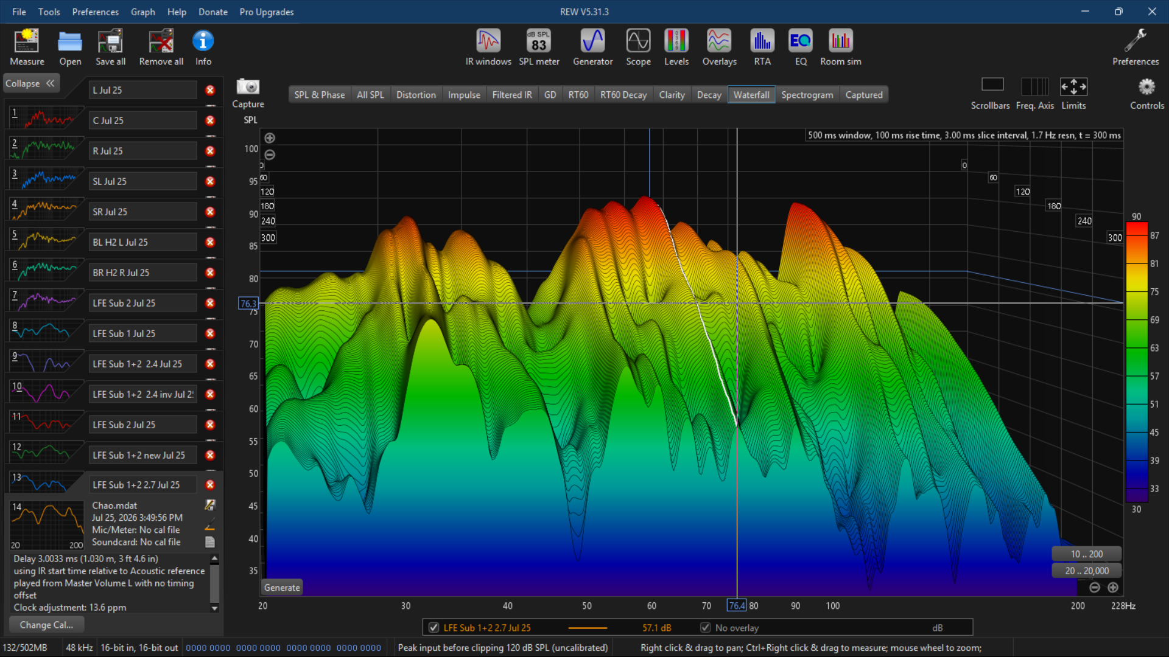The image size is (1169, 657).
Task: Zoom out vertical axis minus icon
Action: pos(270,155)
